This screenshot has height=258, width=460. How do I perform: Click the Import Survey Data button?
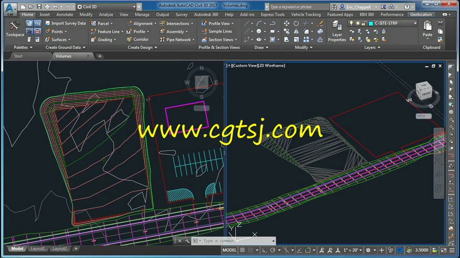pos(66,23)
